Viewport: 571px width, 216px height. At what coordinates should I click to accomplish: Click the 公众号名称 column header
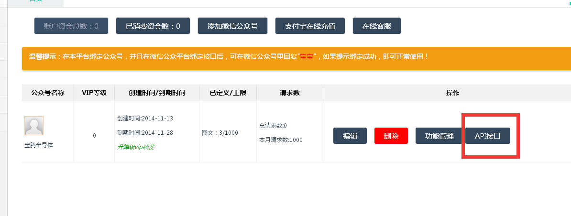48,93
